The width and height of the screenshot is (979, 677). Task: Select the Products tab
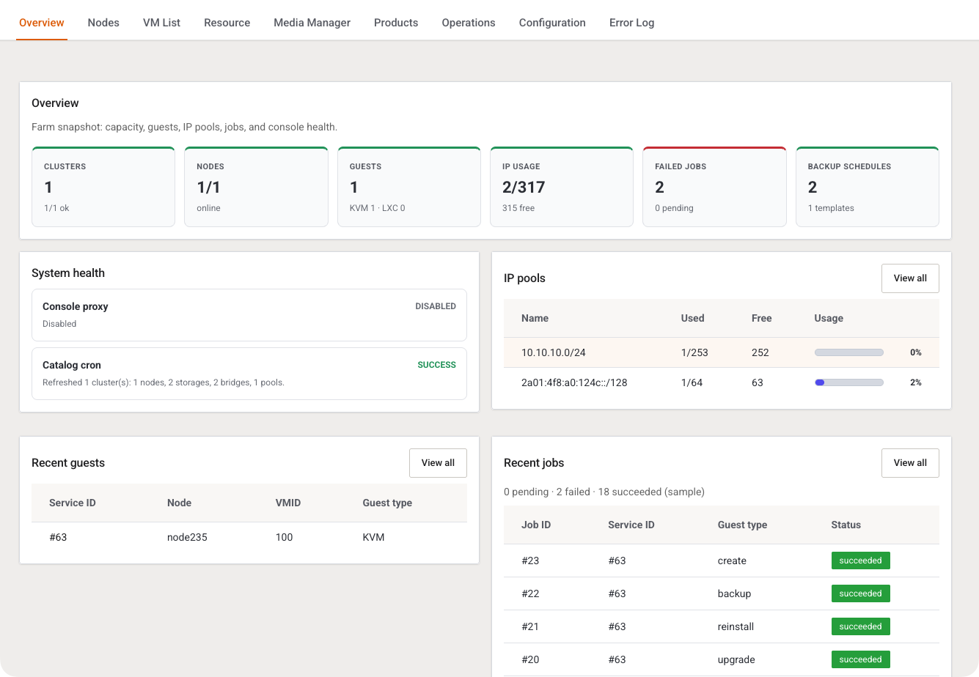click(396, 23)
